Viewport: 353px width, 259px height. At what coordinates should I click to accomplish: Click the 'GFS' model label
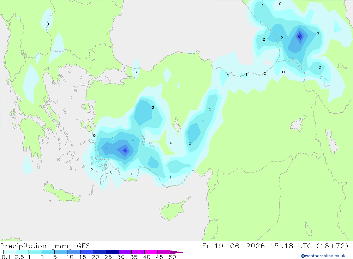(84, 246)
